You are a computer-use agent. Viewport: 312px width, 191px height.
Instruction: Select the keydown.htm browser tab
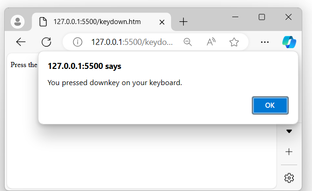click(x=96, y=21)
